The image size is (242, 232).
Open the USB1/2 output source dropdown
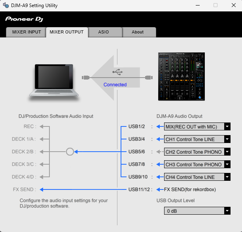197,126
